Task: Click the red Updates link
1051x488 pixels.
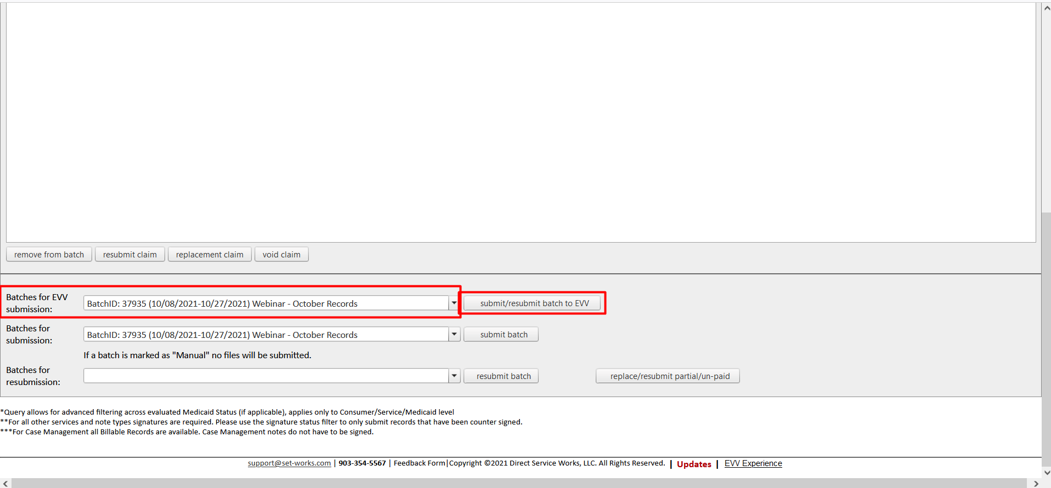Action: coord(693,464)
